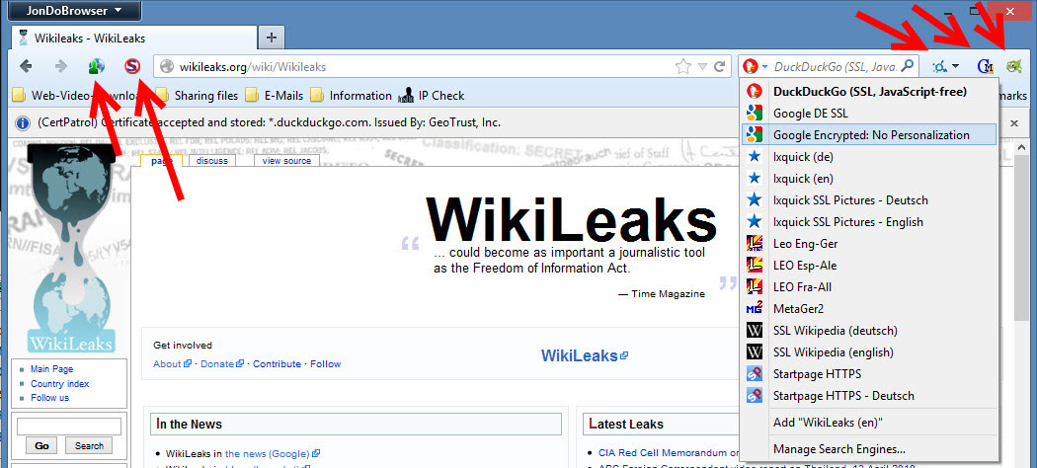This screenshot has height=468, width=1037.
Task: Switch to the discuss tab
Action: pos(212,161)
